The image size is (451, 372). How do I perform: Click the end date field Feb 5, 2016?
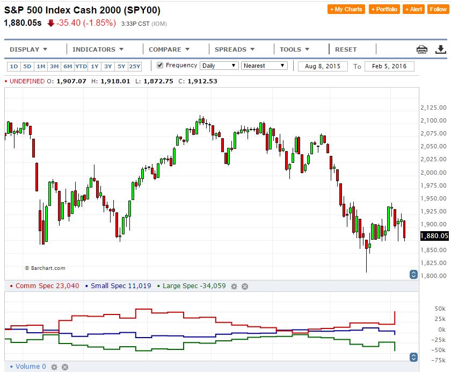pyautogui.click(x=389, y=66)
